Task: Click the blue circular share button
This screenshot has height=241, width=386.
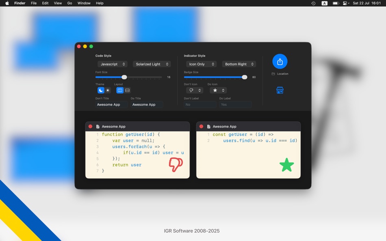Action: click(x=280, y=60)
